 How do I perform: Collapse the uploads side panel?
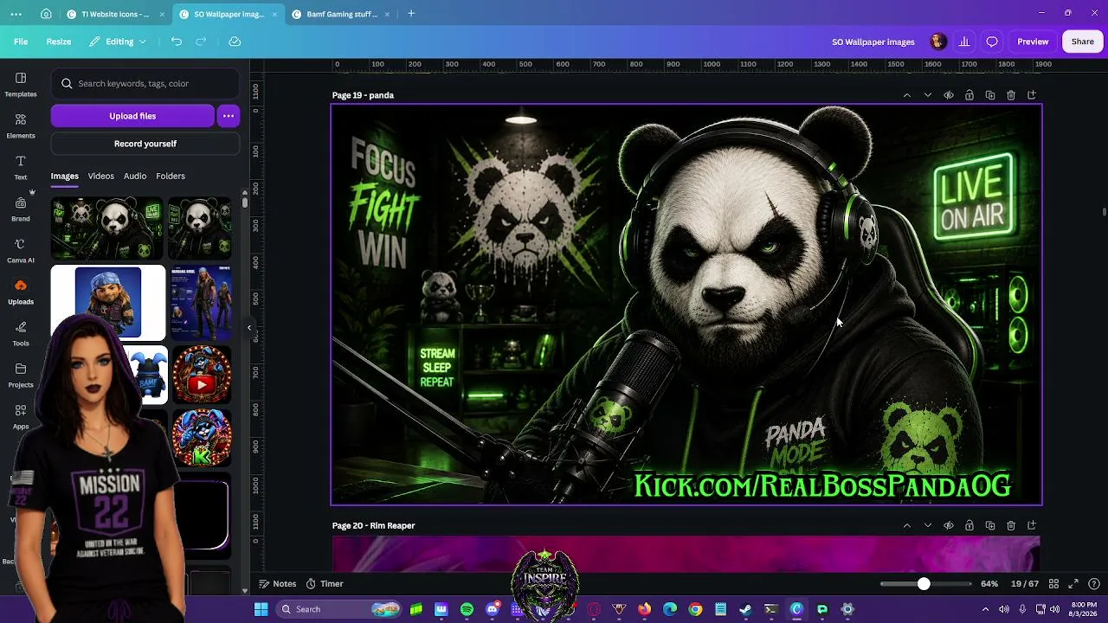[x=249, y=327]
